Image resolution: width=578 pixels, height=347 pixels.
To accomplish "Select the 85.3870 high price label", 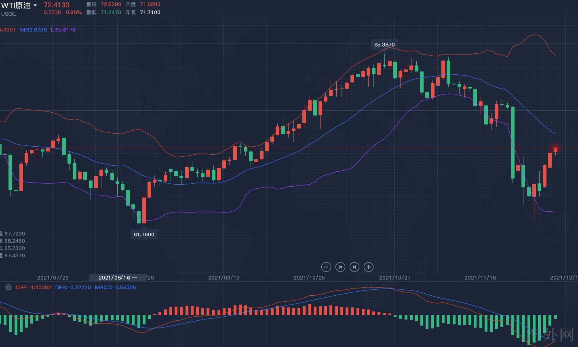I will pos(384,44).
